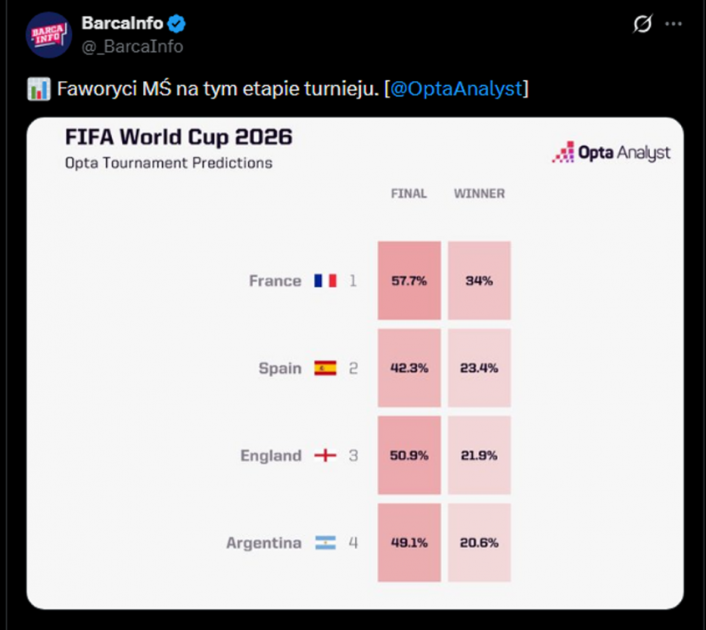
Task: Open the FIFA World Cup 2026 image
Action: pyautogui.click(x=355, y=363)
